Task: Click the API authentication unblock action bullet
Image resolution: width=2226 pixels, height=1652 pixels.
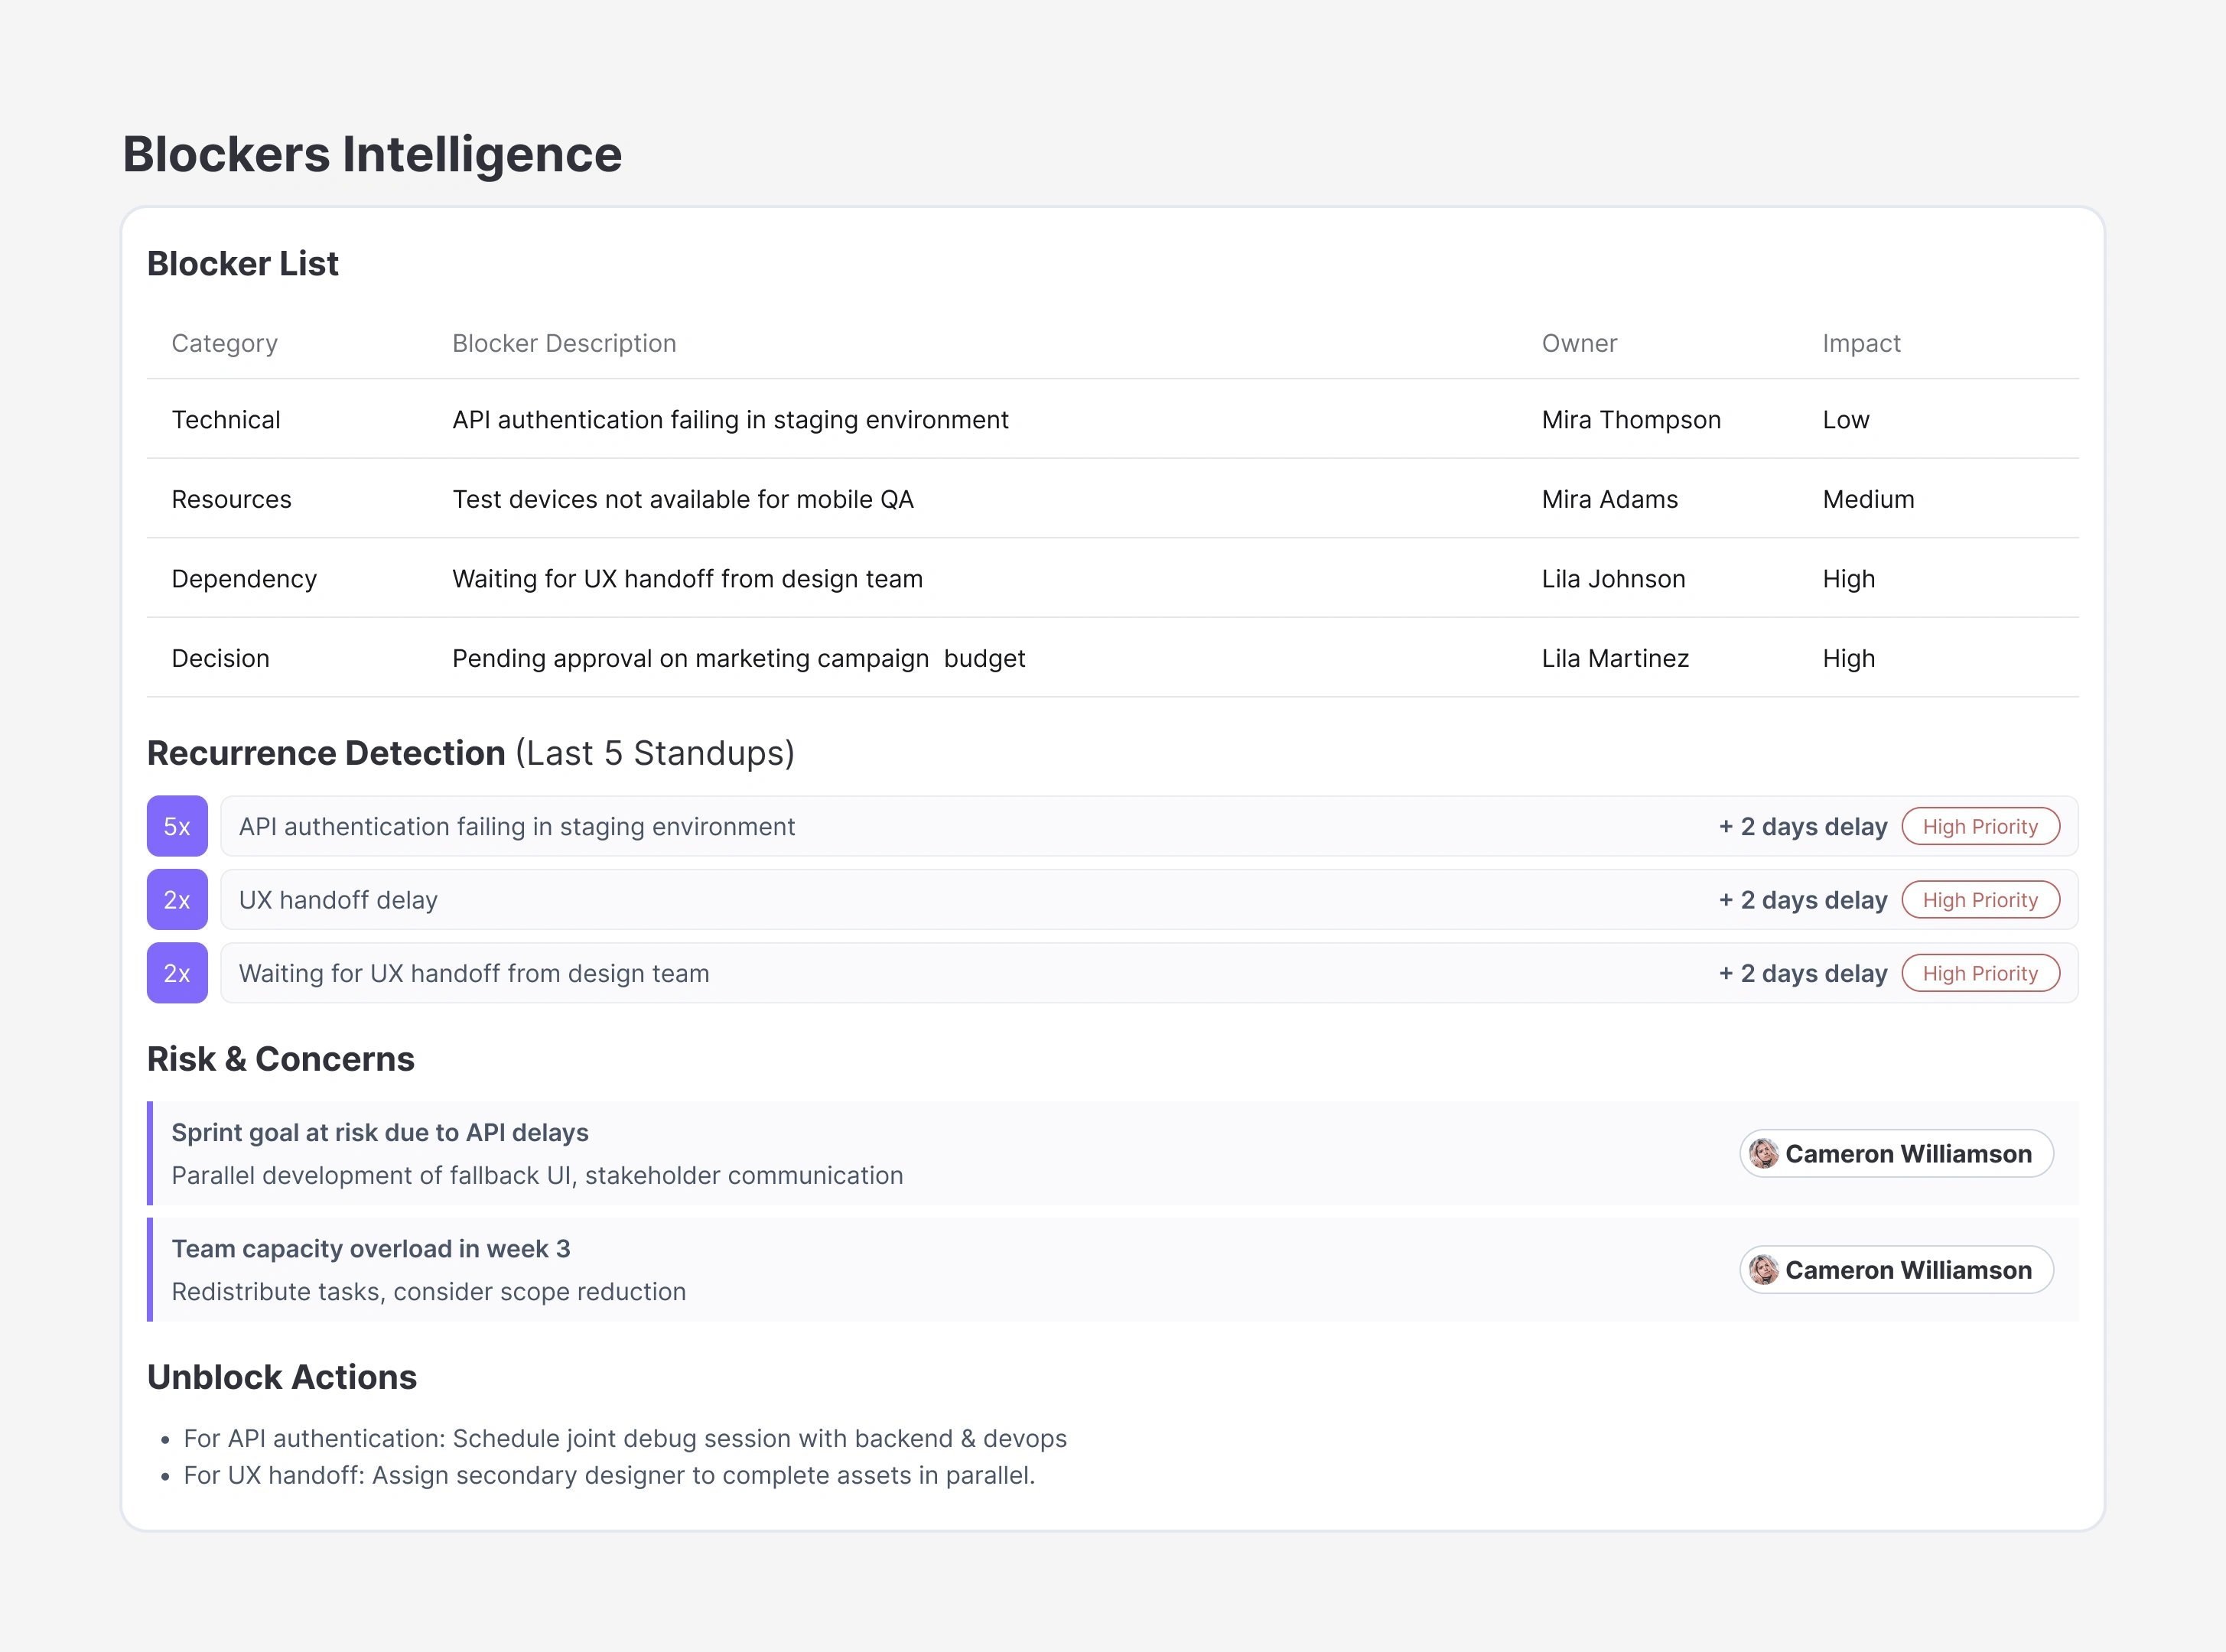Action: coord(625,1438)
